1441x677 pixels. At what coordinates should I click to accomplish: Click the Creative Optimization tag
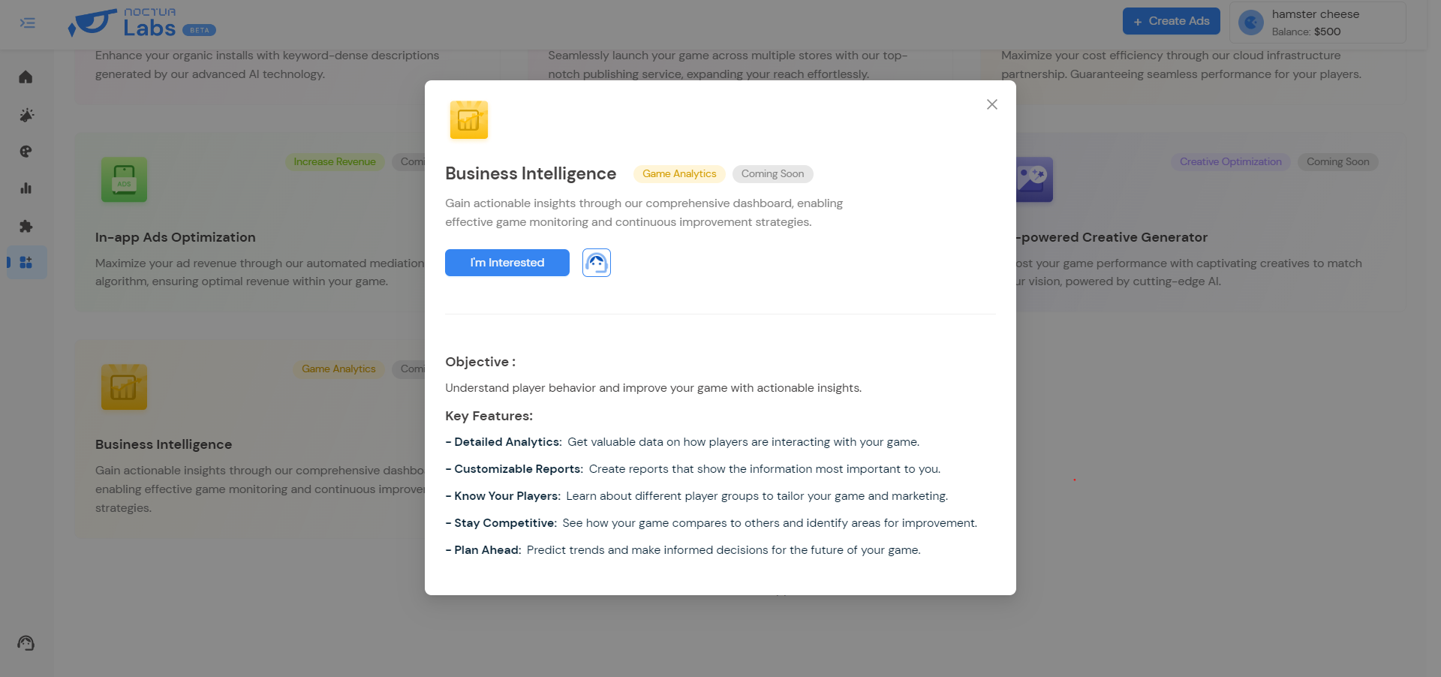pos(1230,162)
